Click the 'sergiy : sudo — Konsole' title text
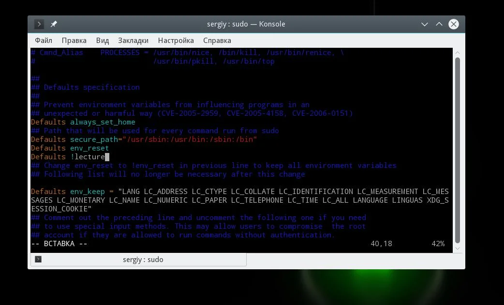Image resolution: width=504 pixels, height=305 pixels. [x=246, y=24]
